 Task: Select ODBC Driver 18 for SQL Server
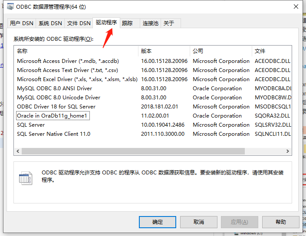[x=56, y=107]
